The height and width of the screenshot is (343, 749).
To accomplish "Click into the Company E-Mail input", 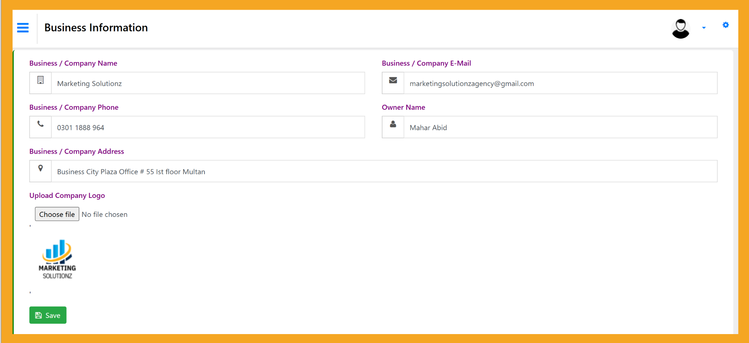I will 560,83.
